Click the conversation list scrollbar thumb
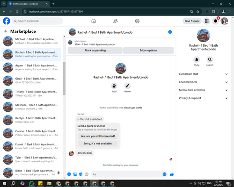Image resolution: width=234 pixels, height=187 pixels. [64, 78]
